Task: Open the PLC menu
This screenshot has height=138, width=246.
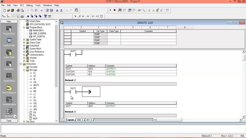Action: 22,5
